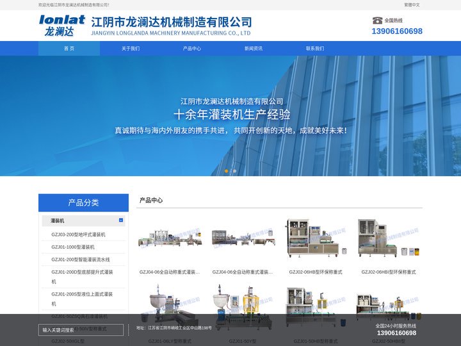Click the 产品中心 section heading

coord(151,201)
